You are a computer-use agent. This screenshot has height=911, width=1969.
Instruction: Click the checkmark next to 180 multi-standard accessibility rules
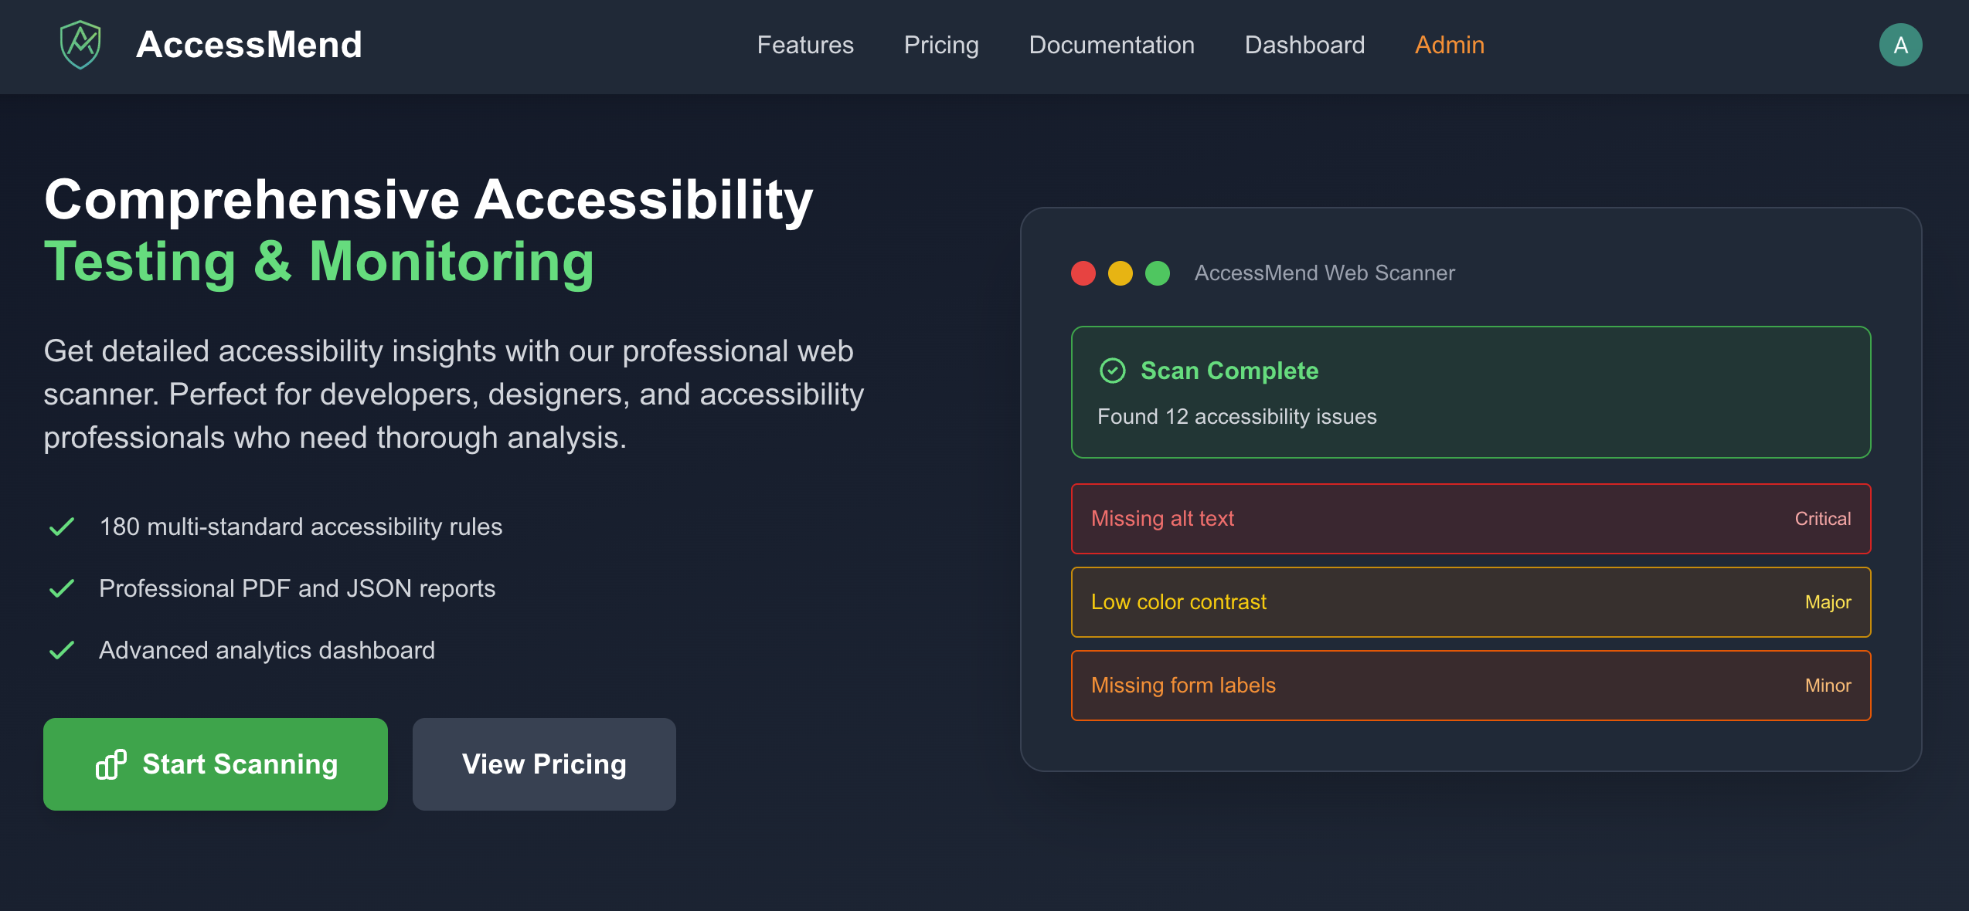click(x=62, y=527)
